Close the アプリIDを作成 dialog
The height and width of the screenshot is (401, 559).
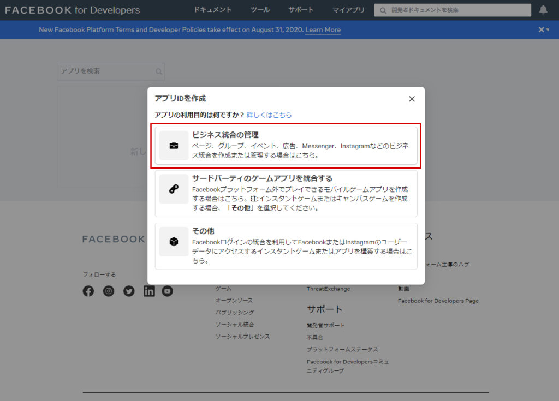pos(412,99)
